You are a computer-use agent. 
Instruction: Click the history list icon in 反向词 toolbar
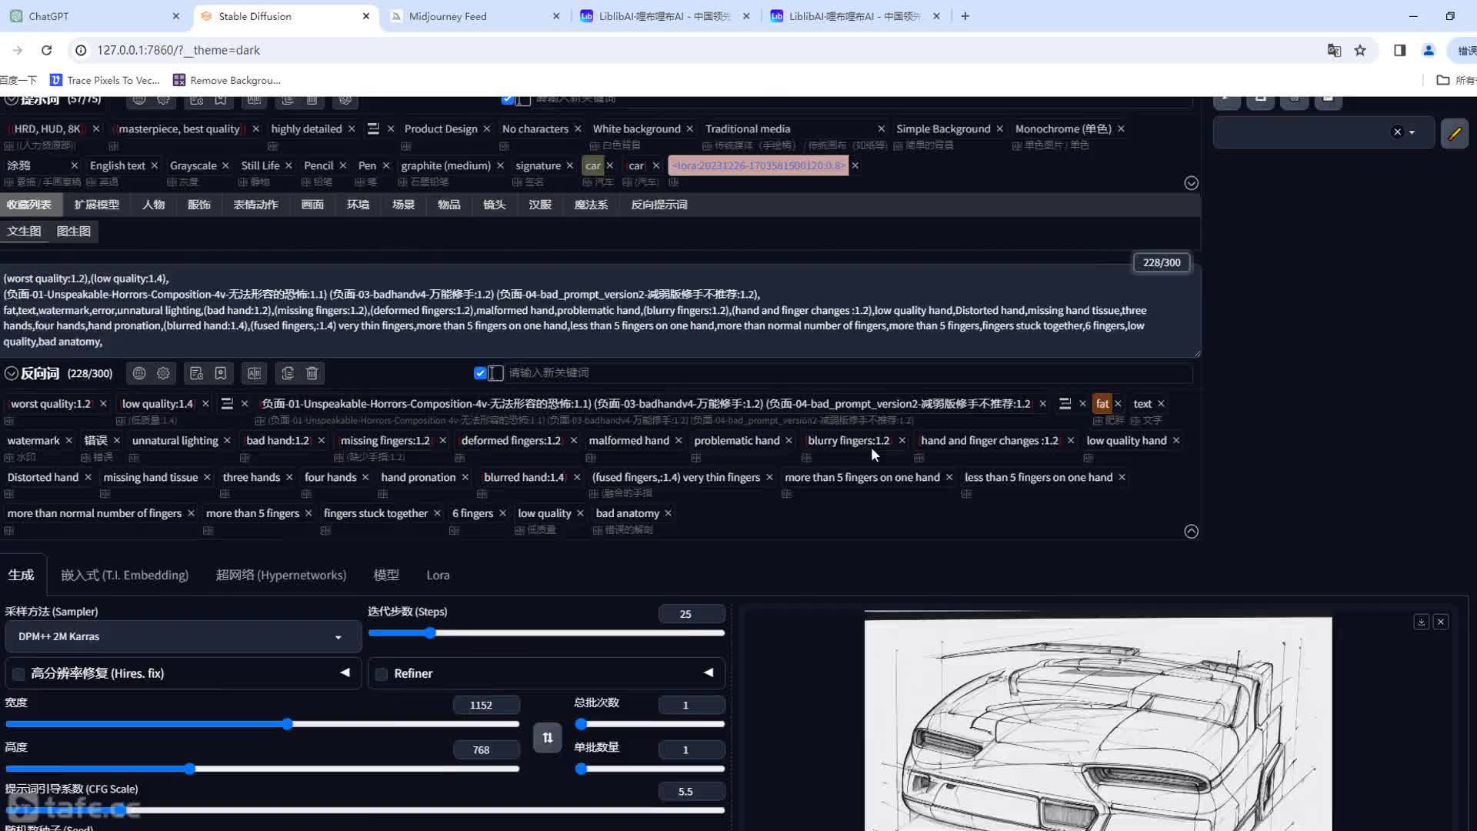pyautogui.click(x=196, y=373)
